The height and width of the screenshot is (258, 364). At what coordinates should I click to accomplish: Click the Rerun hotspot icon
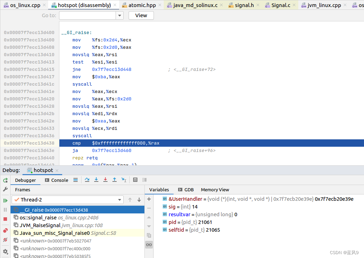click(5, 180)
